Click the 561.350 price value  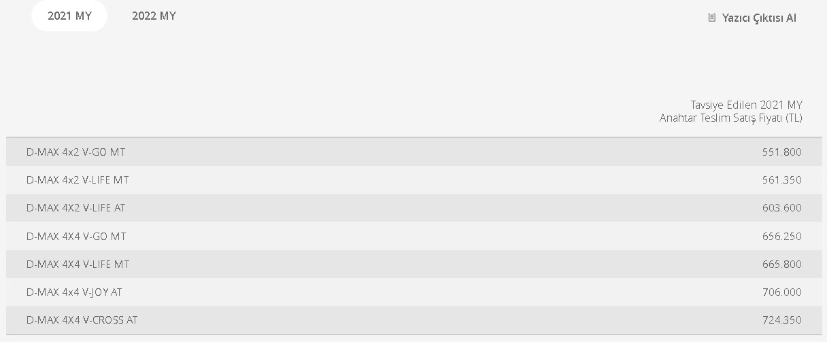pos(782,179)
